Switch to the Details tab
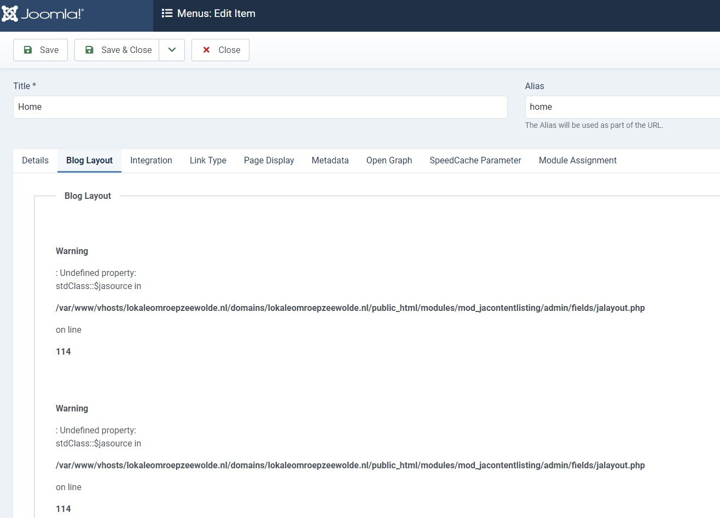This screenshot has width=720, height=518. click(35, 160)
